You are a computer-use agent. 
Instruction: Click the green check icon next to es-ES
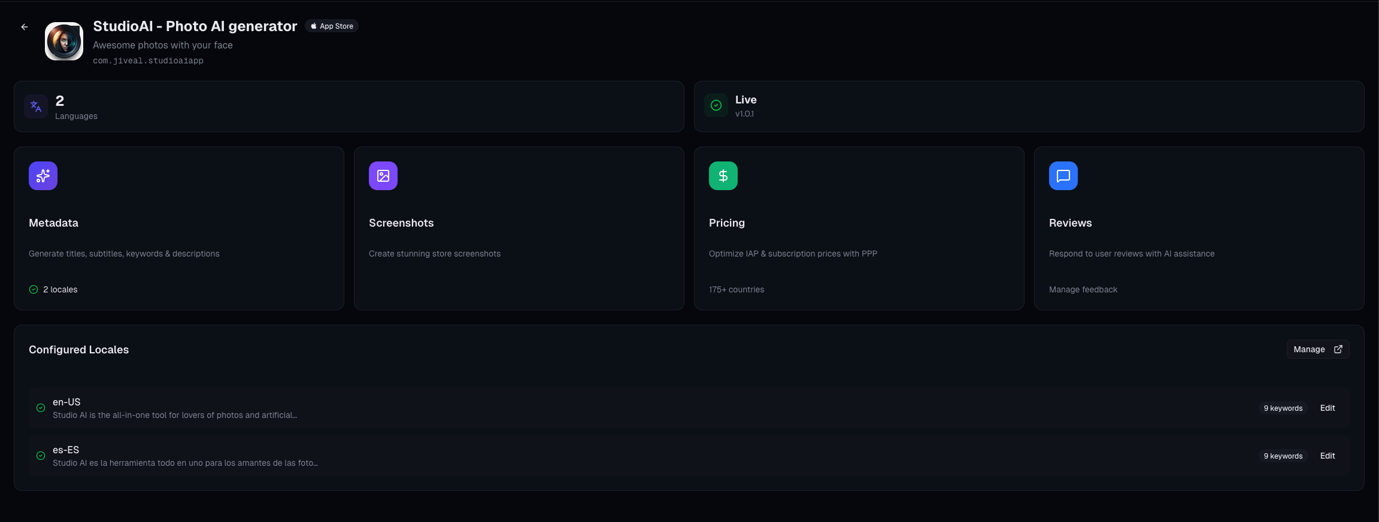[x=41, y=456]
